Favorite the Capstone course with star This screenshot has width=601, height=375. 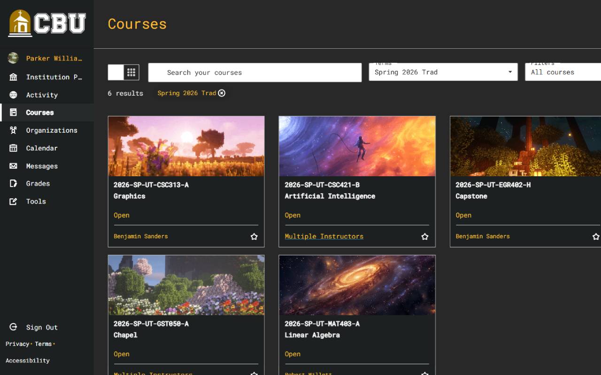(x=596, y=237)
